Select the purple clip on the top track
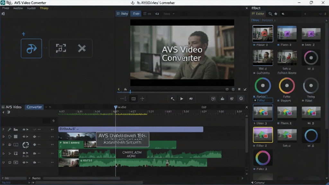This screenshot has width=329, height=185. click(x=131, y=129)
